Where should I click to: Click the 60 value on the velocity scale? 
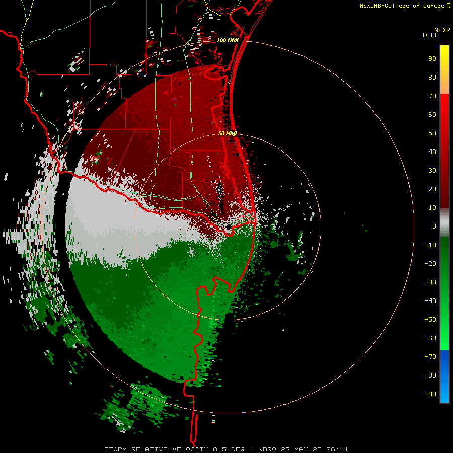click(432, 115)
